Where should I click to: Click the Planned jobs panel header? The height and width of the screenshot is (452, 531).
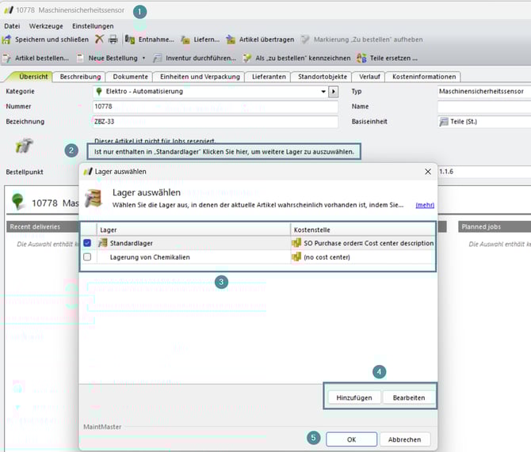[x=495, y=226]
